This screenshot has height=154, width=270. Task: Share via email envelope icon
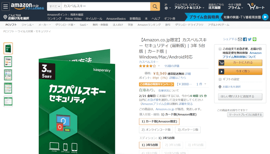point(240,39)
